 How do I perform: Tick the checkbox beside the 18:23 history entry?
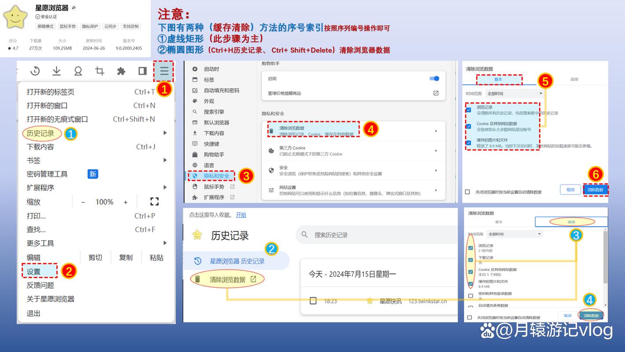click(x=313, y=301)
